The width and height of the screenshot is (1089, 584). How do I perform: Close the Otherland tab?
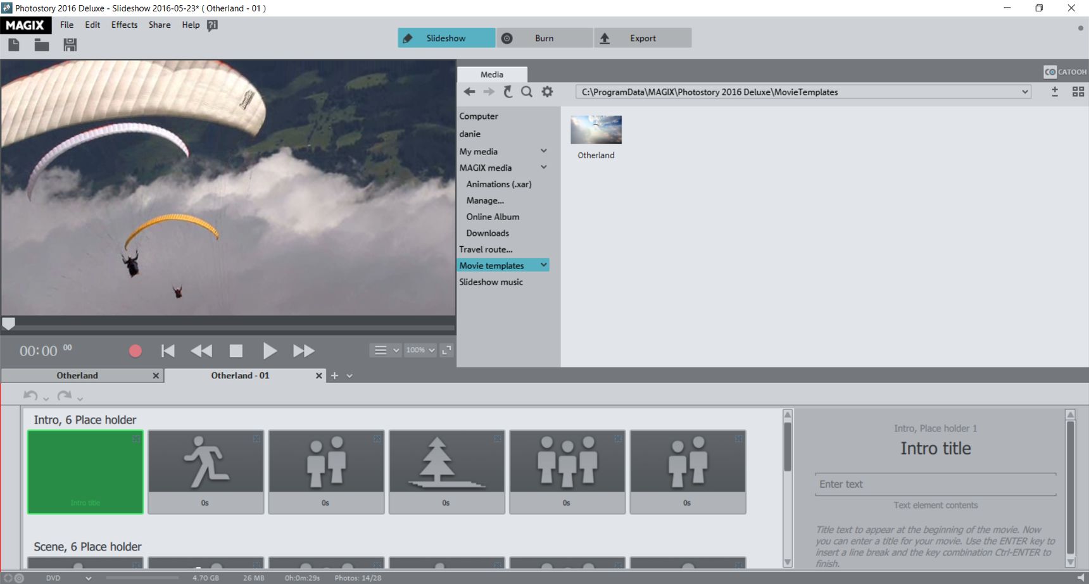[156, 376]
